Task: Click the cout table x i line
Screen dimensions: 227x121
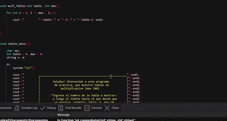Action: [x=58, y=20]
